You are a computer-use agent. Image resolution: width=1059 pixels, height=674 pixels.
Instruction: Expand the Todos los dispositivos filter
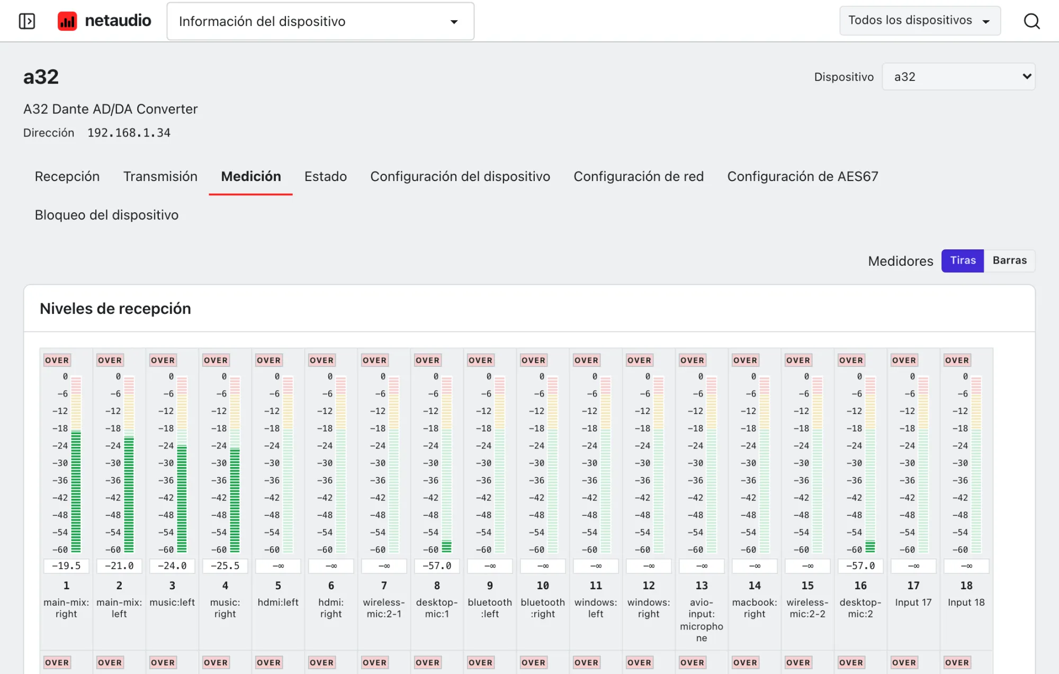click(920, 21)
